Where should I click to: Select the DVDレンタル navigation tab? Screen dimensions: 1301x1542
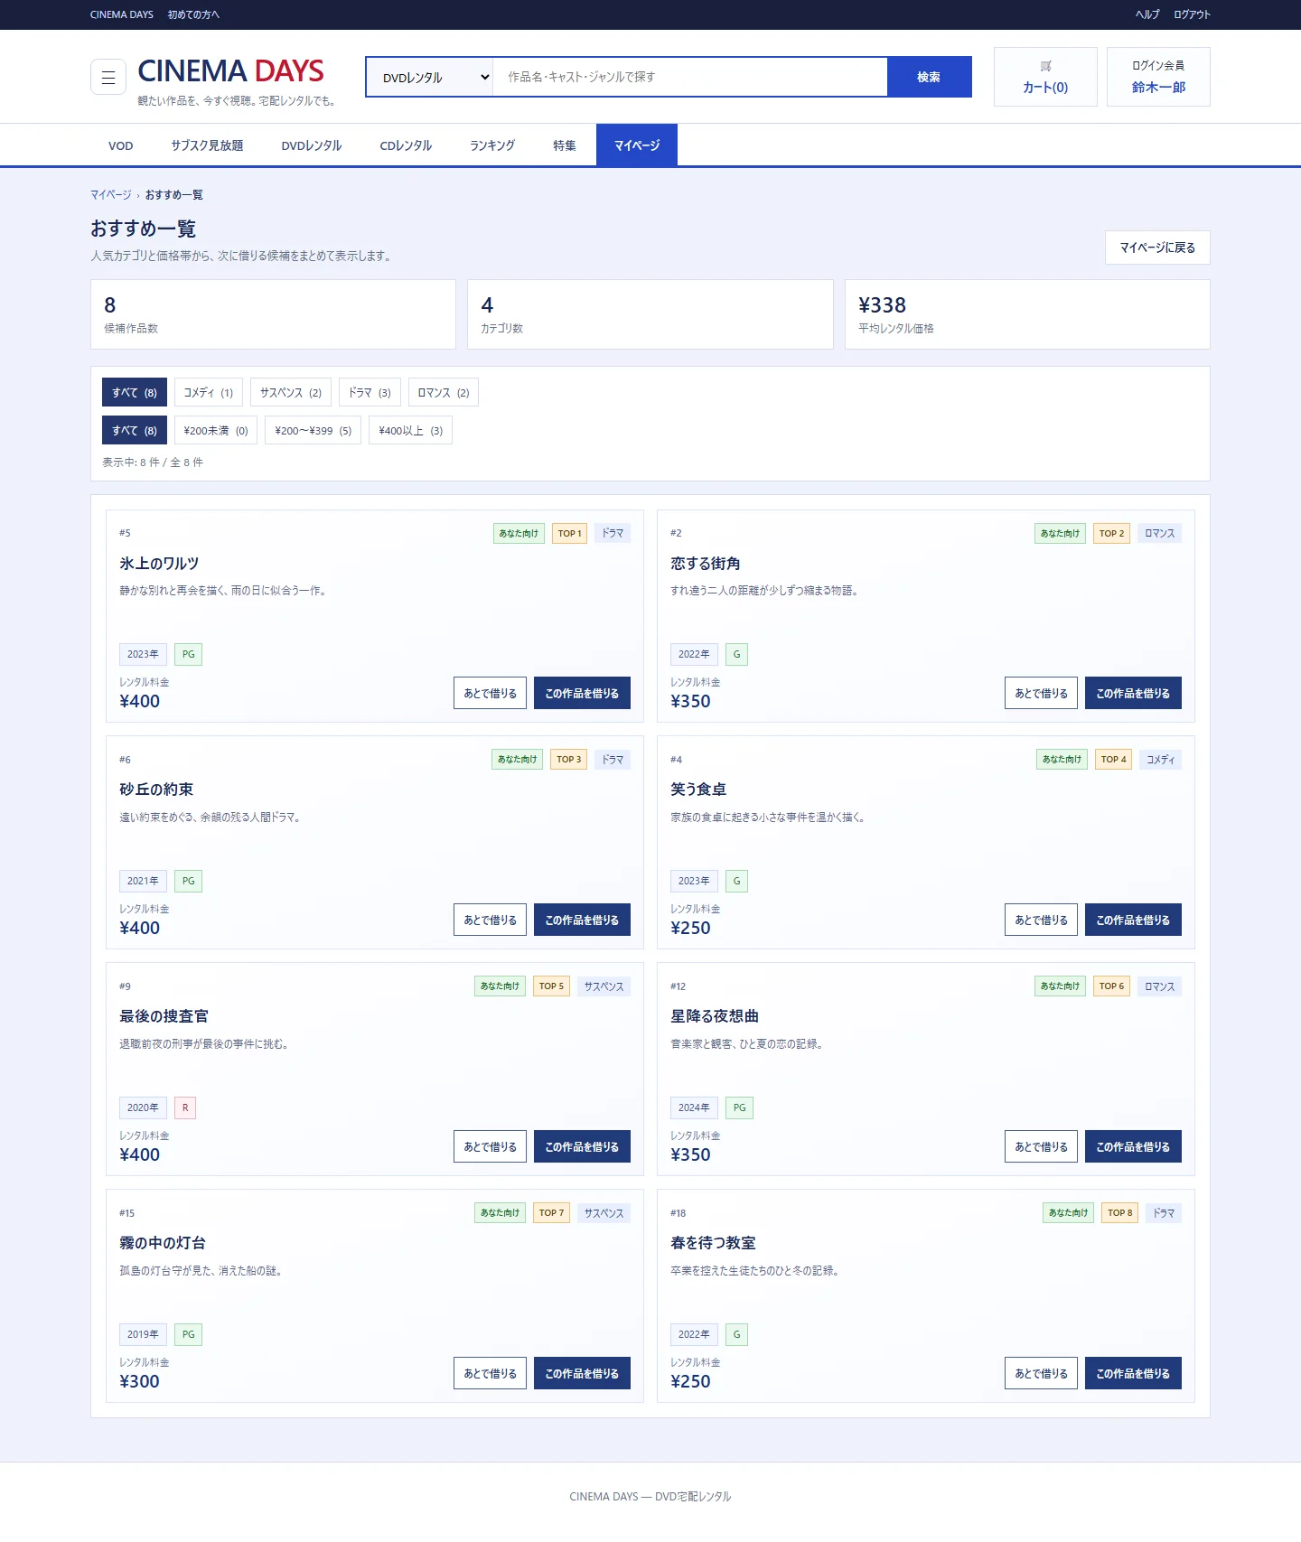click(x=312, y=145)
